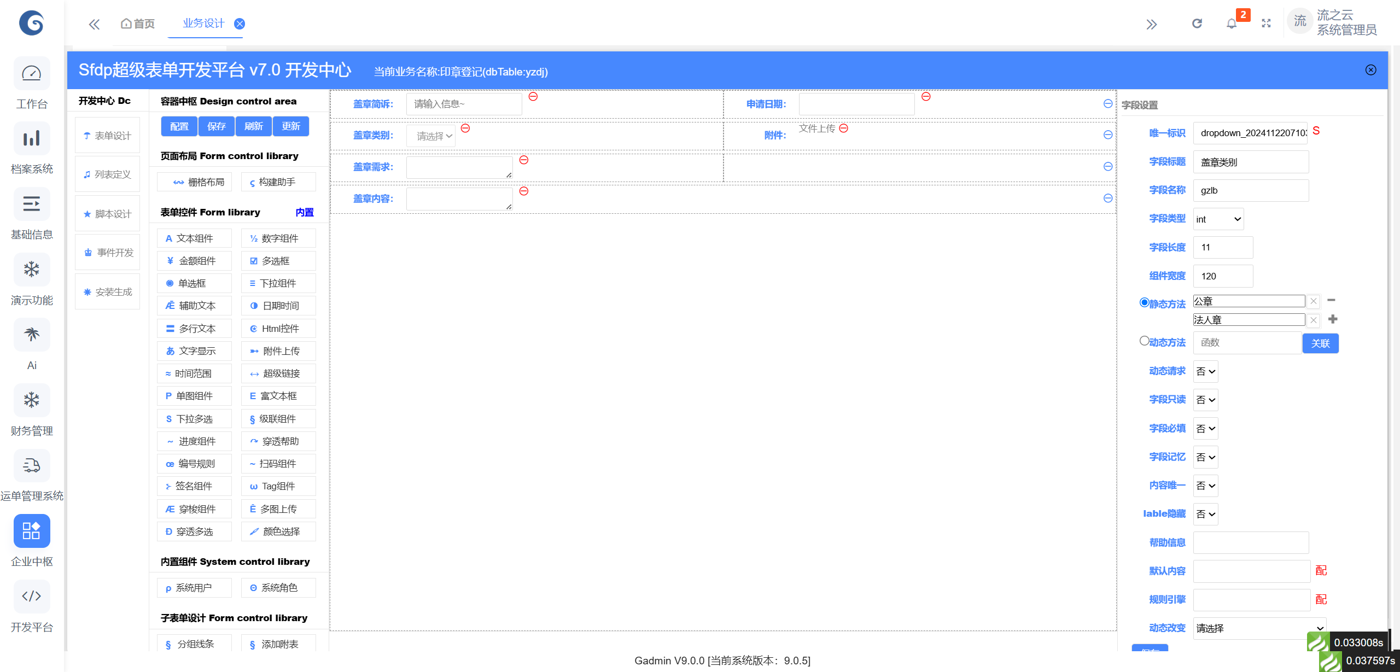
Task: Select the 静态方法 radio button
Action: [x=1144, y=302]
